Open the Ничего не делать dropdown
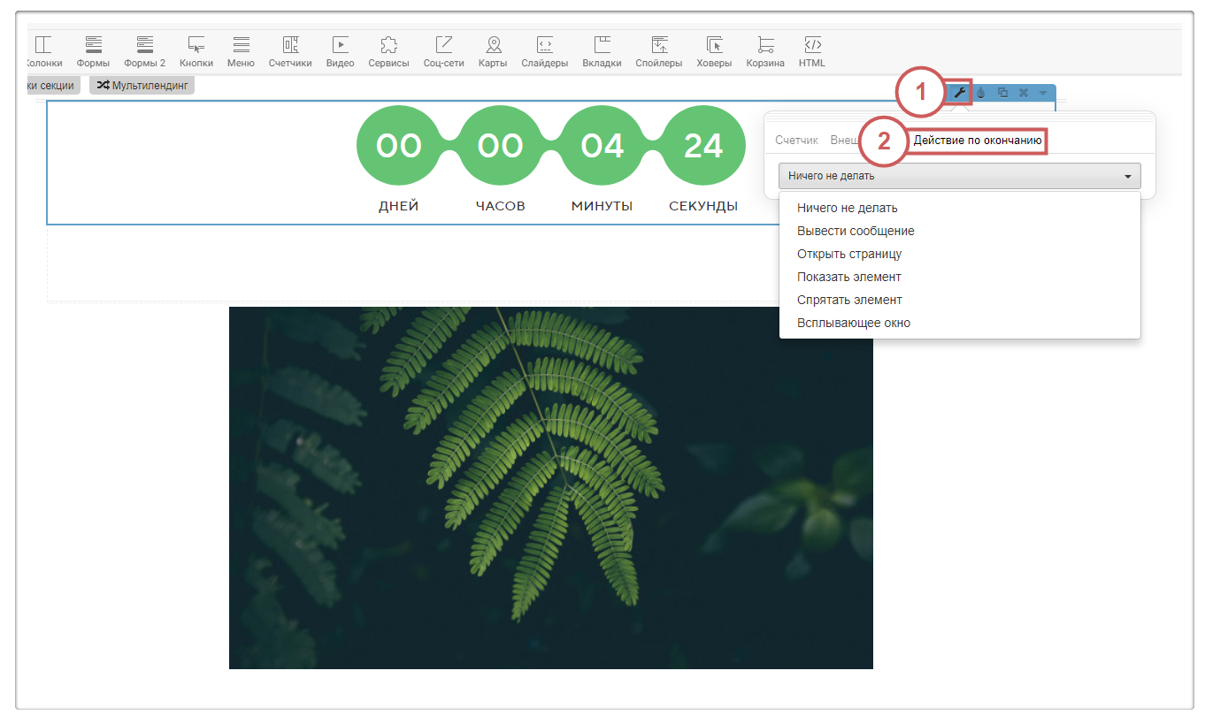 coord(959,176)
